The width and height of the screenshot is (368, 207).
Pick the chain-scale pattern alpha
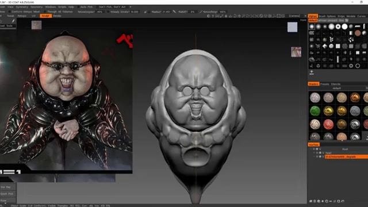(312, 33)
